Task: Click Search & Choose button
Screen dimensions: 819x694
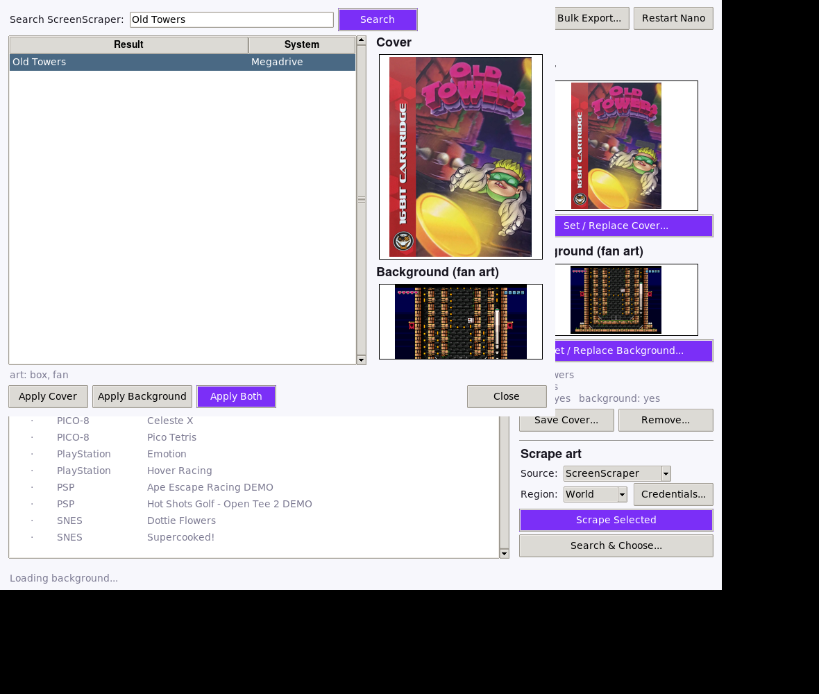Action: tap(616, 545)
